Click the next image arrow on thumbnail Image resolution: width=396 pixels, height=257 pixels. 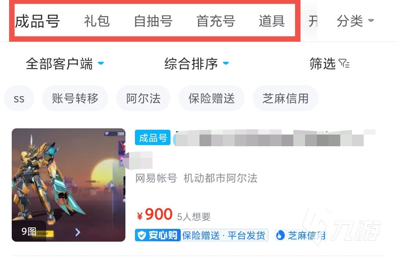tap(78, 232)
